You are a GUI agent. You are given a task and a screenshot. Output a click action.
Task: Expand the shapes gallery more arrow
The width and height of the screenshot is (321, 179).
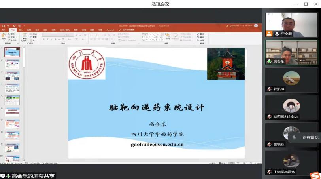(x=162, y=40)
